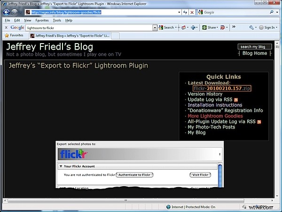The image size is (282, 212).
Task: Open the Tools menu
Action: tap(57, 20)
